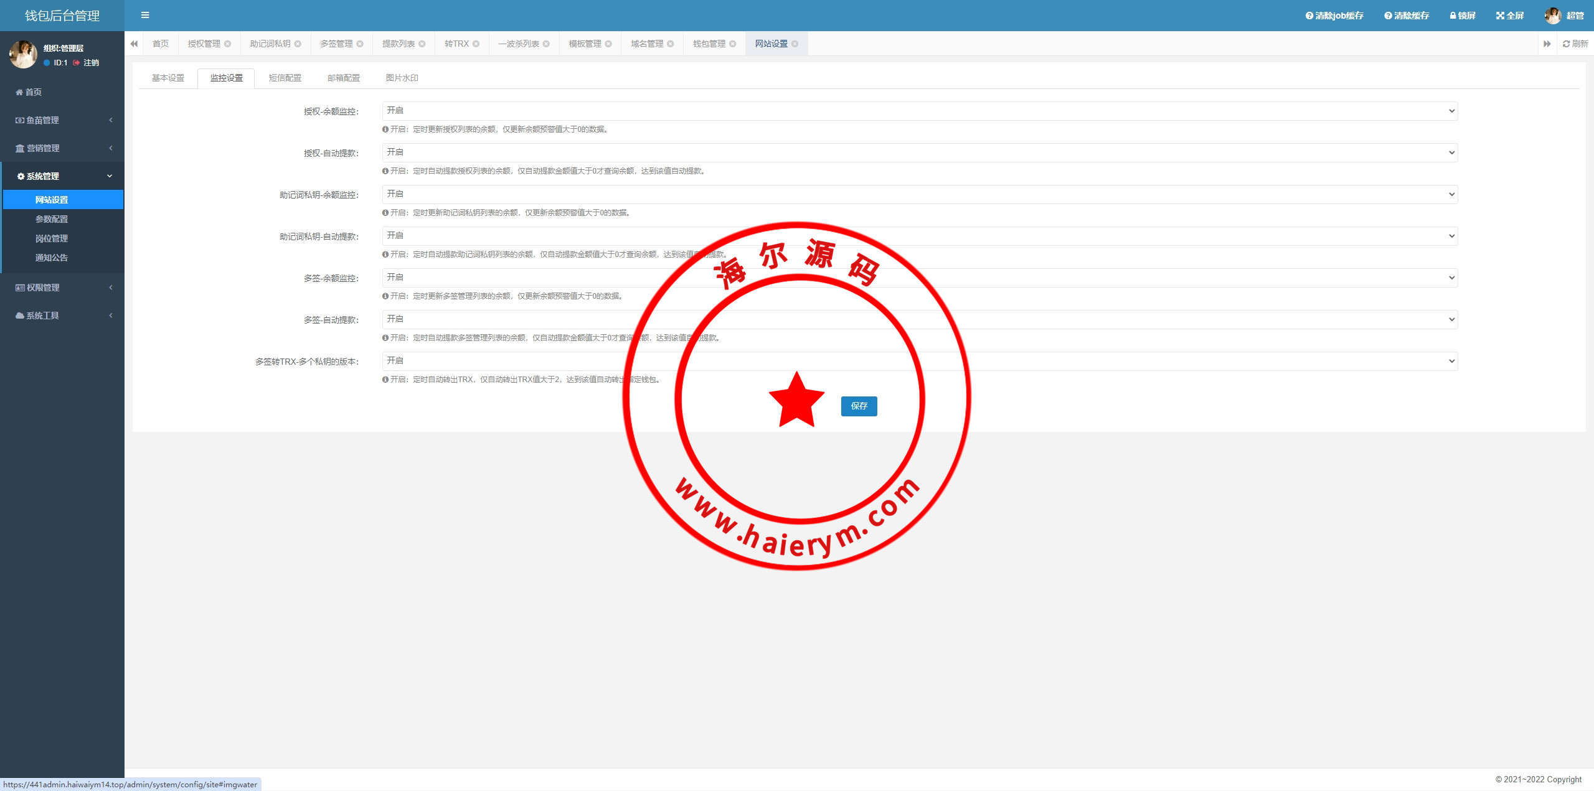This screenshot has width=1594, height=791.
Task: Close the 转TRX tab
Action: (x=476, y=44)
